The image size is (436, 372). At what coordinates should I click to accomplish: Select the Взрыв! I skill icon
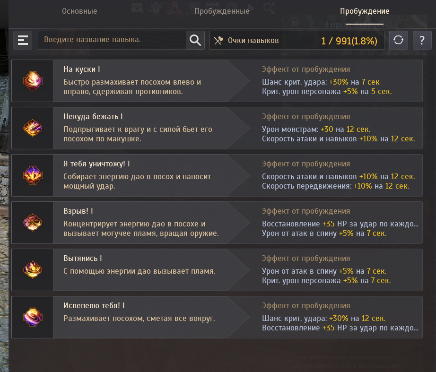[x=33, y=223]
